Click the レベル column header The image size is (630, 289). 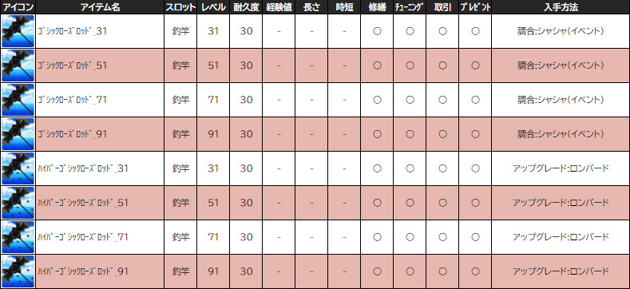point(213,7)
